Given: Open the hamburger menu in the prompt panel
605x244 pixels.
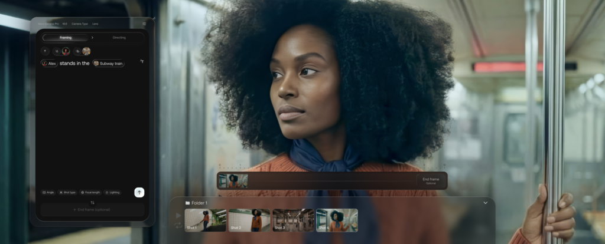Looking at the screenshot, I should [x=144, y=24].
